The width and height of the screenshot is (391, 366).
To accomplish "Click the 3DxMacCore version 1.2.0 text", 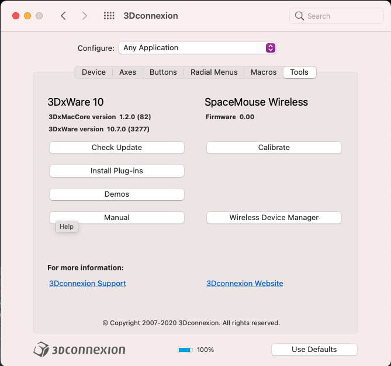I will point(100,117).
